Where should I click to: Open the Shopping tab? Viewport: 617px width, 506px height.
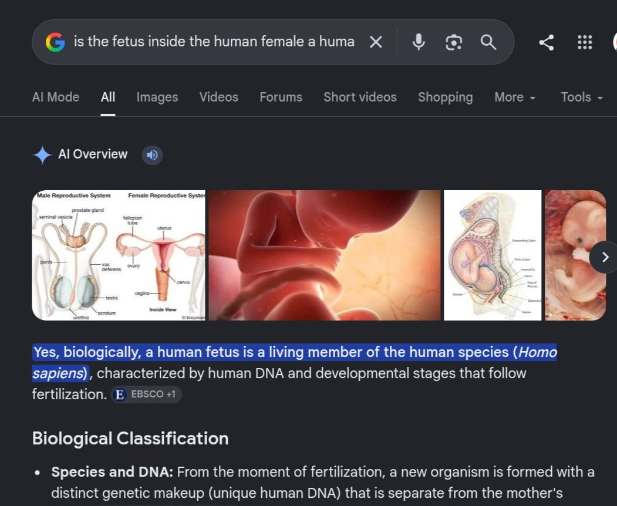tap(445, 97)
